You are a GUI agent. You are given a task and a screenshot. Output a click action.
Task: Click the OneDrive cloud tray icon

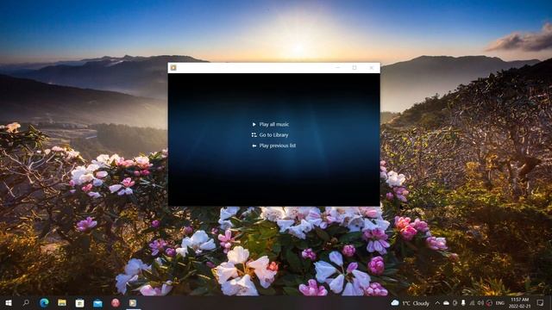coord(446,303)
